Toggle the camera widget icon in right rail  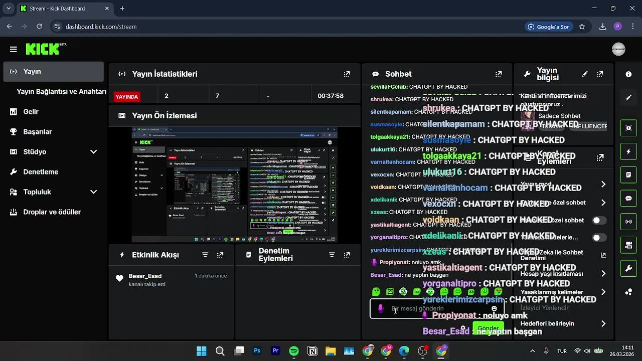pos(628,245)
